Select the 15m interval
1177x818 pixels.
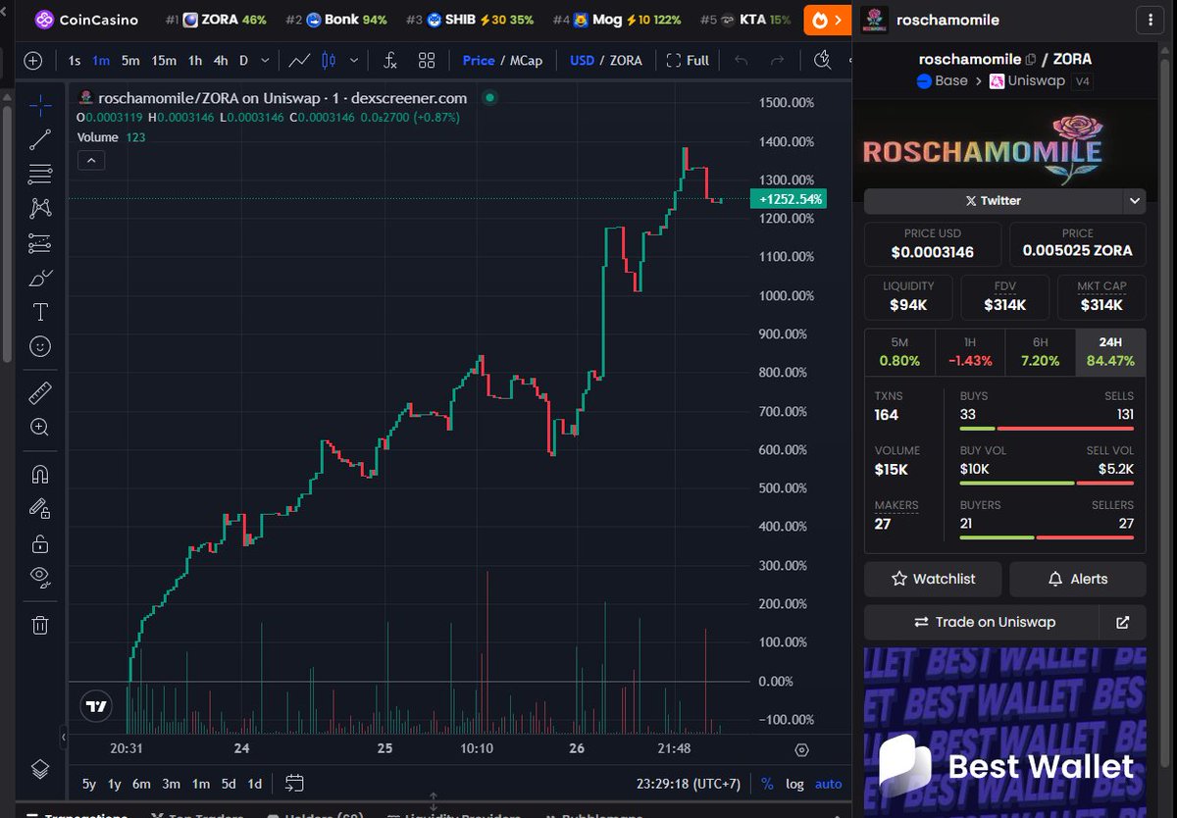click(x=164, y=61)
